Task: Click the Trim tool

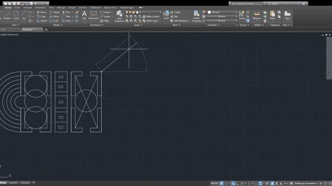Action: point(66,12)
